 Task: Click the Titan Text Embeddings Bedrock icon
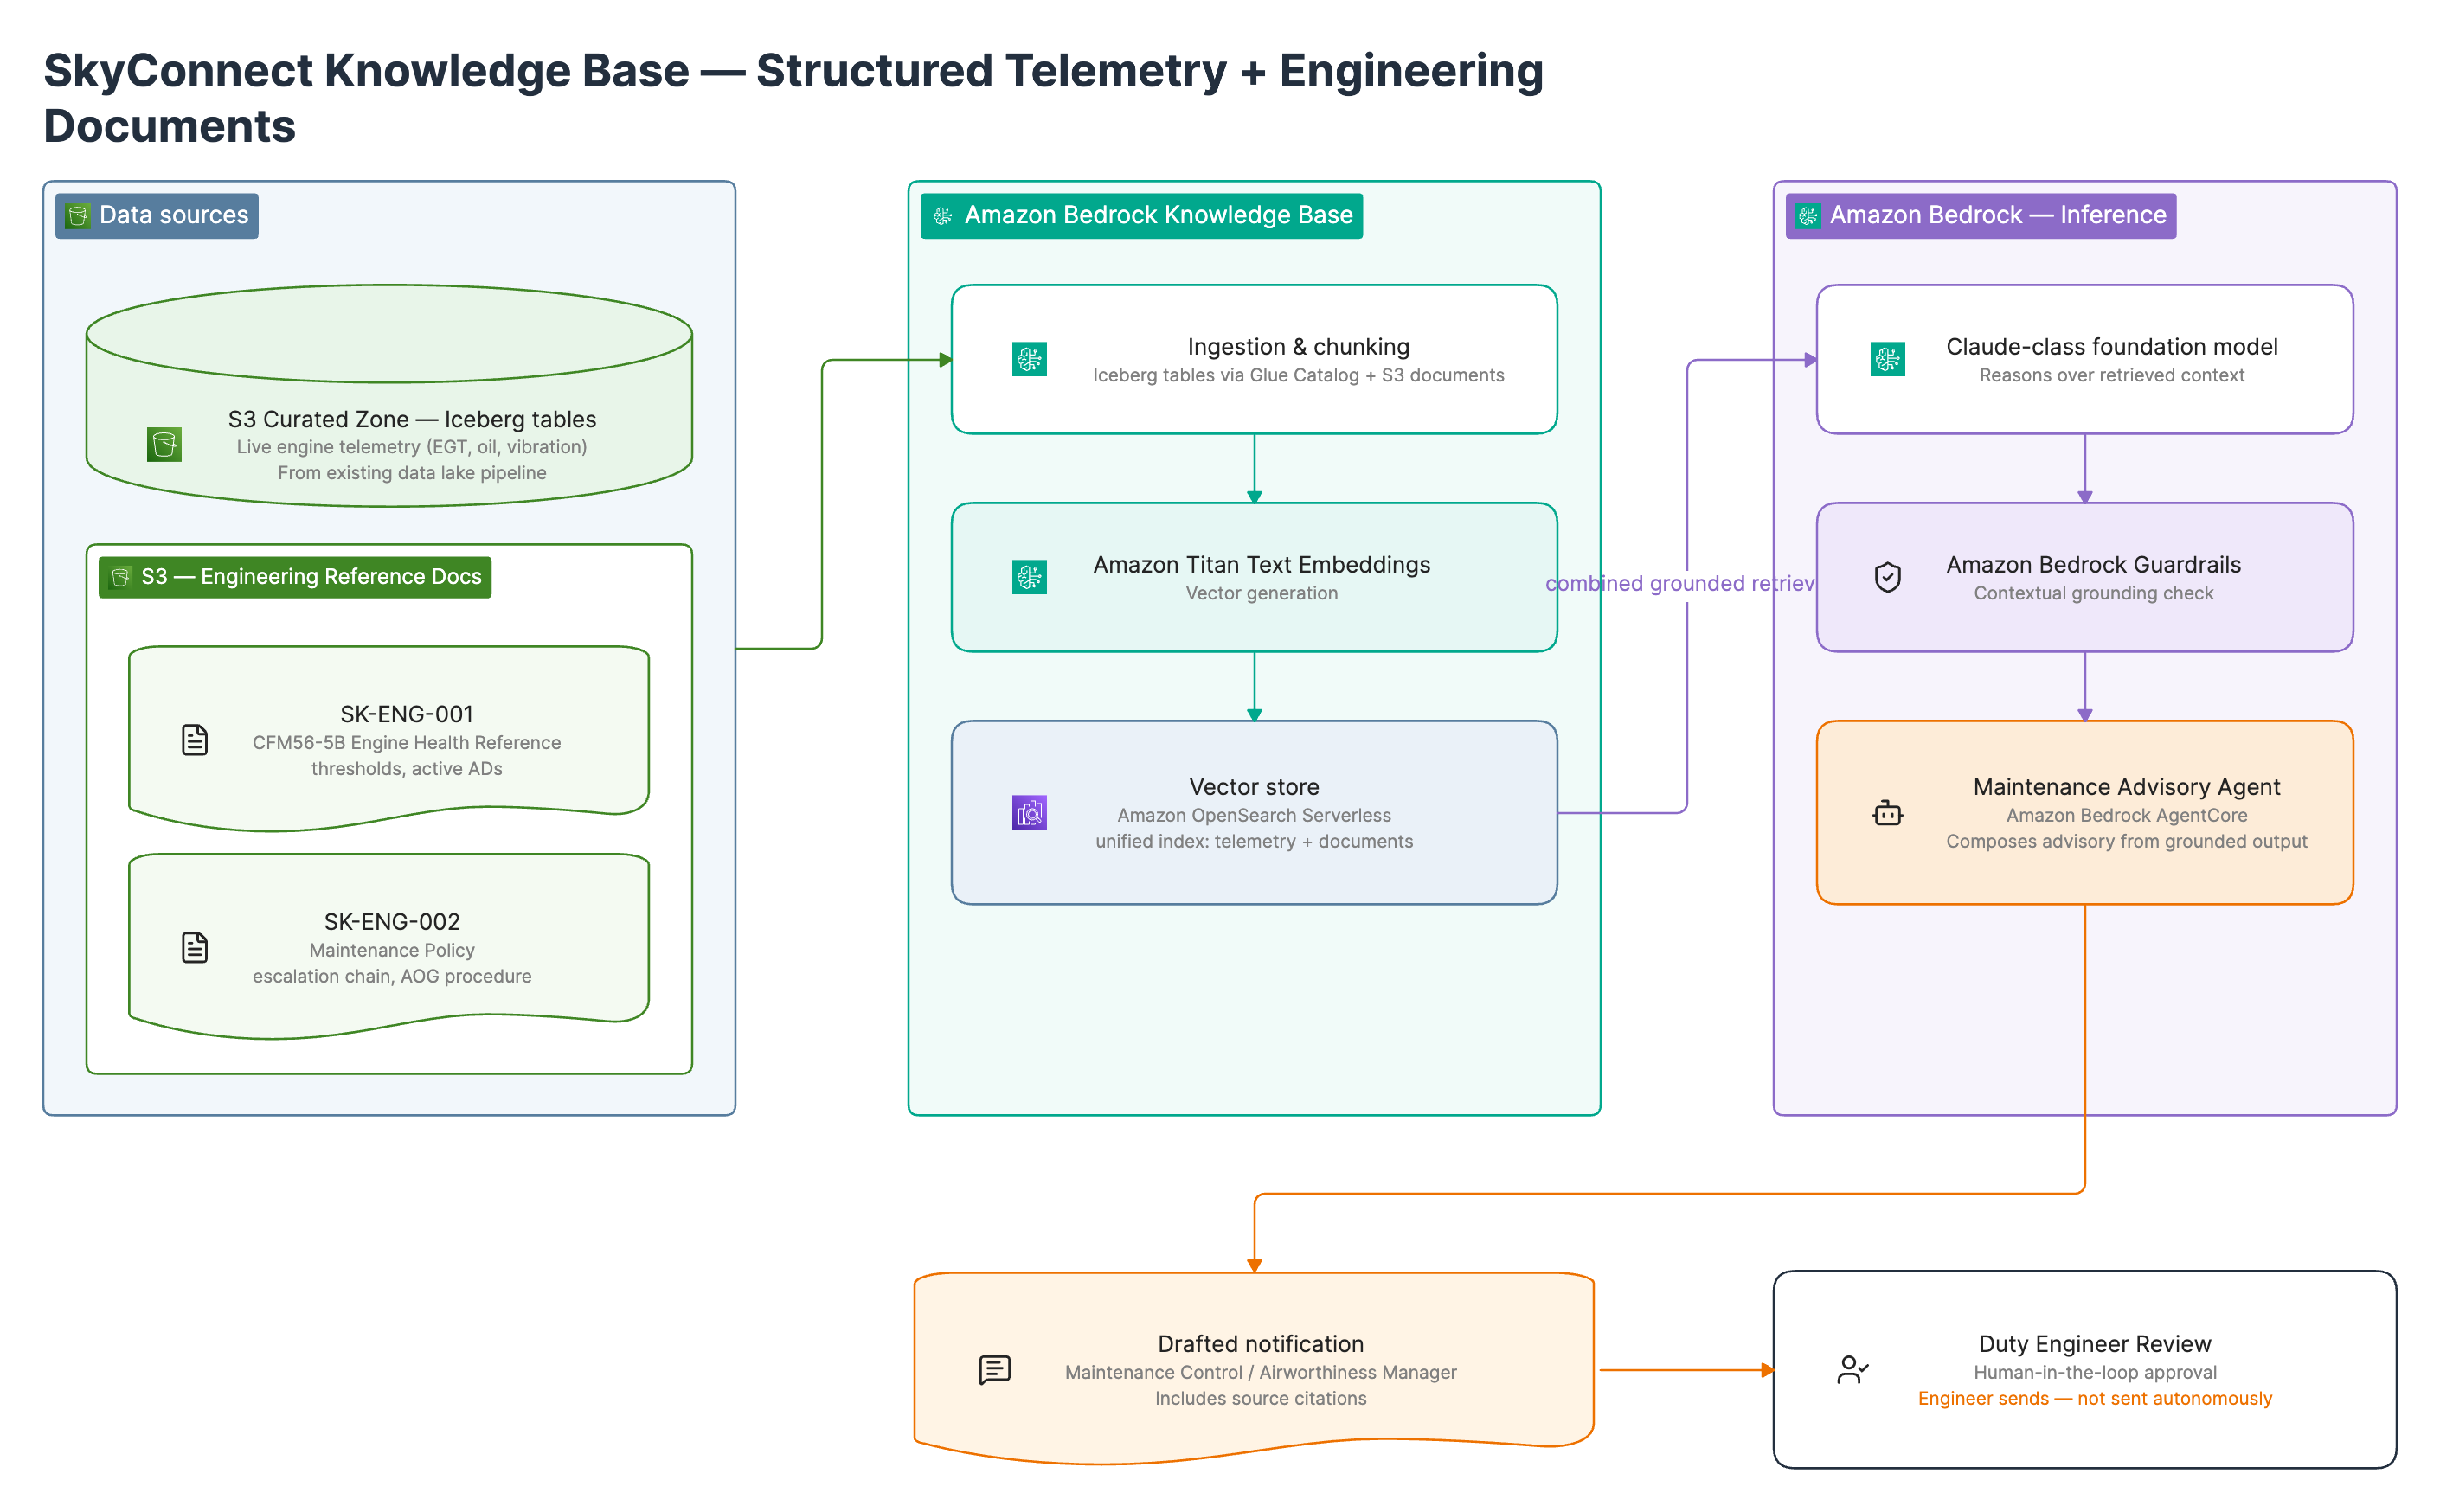click(1029, 577)
